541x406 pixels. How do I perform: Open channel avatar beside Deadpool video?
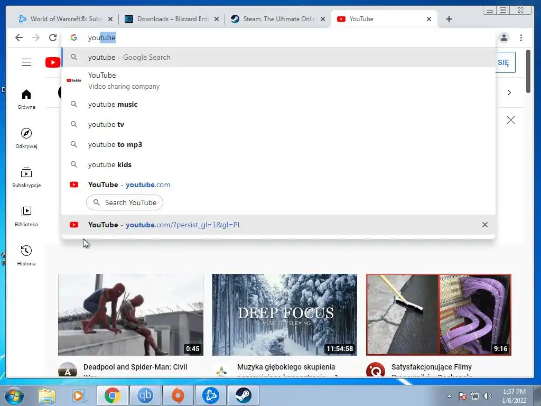pyautogui.click(x=68, y=370)
